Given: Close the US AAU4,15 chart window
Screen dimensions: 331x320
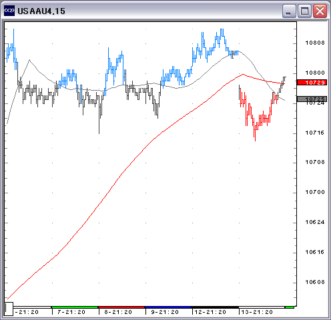Looking at the screenshot, I should [320, 11].
